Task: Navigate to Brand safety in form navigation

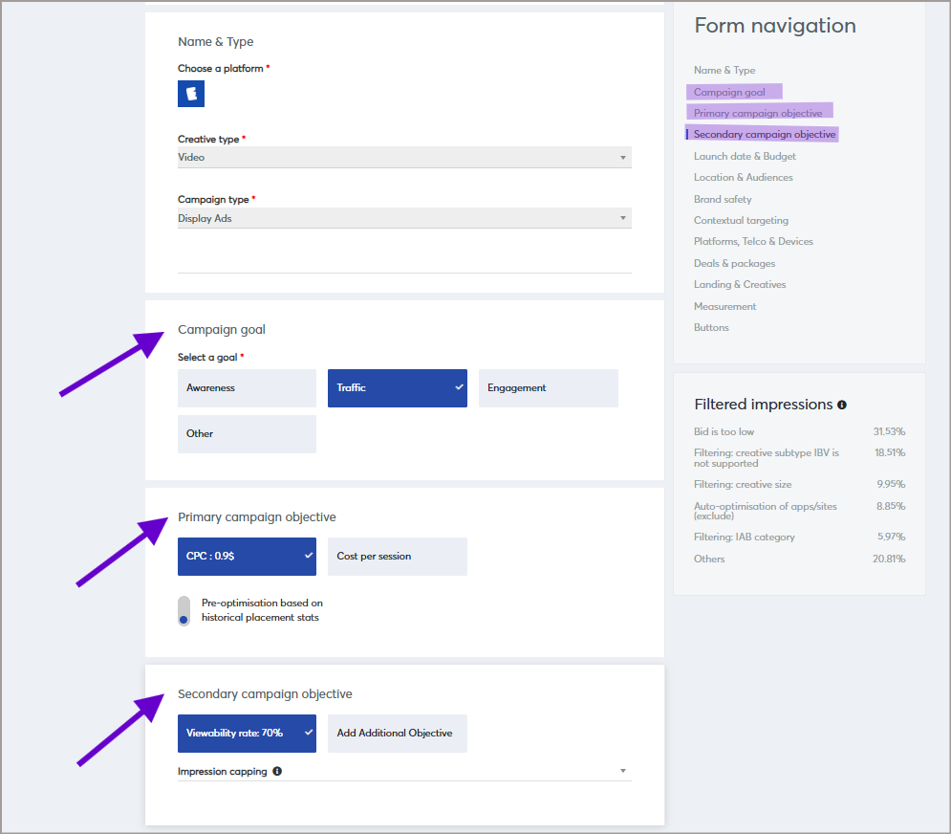Action: [723, 199]
